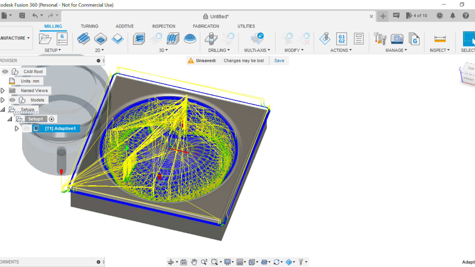Collapse the Setup1 node
The image size is (475, 267).
point(10,119)
